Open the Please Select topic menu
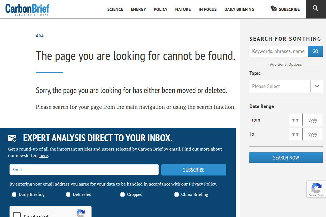 (280, 86)
